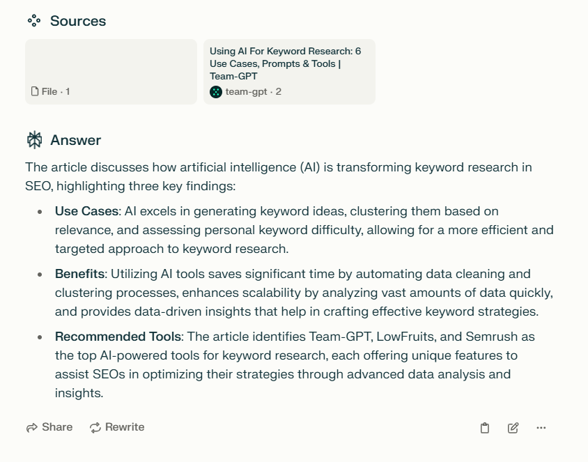This screenshot has width=588, height=462.
Task: Click the share arrow icon
Action: [32, 427]
